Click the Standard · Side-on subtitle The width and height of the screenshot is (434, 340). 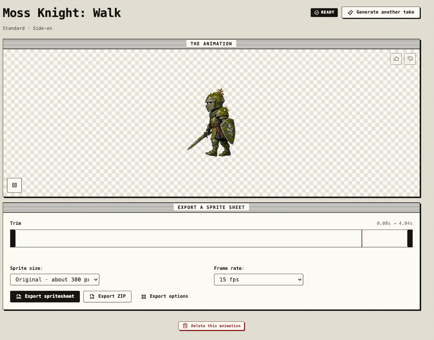[27, 28]
